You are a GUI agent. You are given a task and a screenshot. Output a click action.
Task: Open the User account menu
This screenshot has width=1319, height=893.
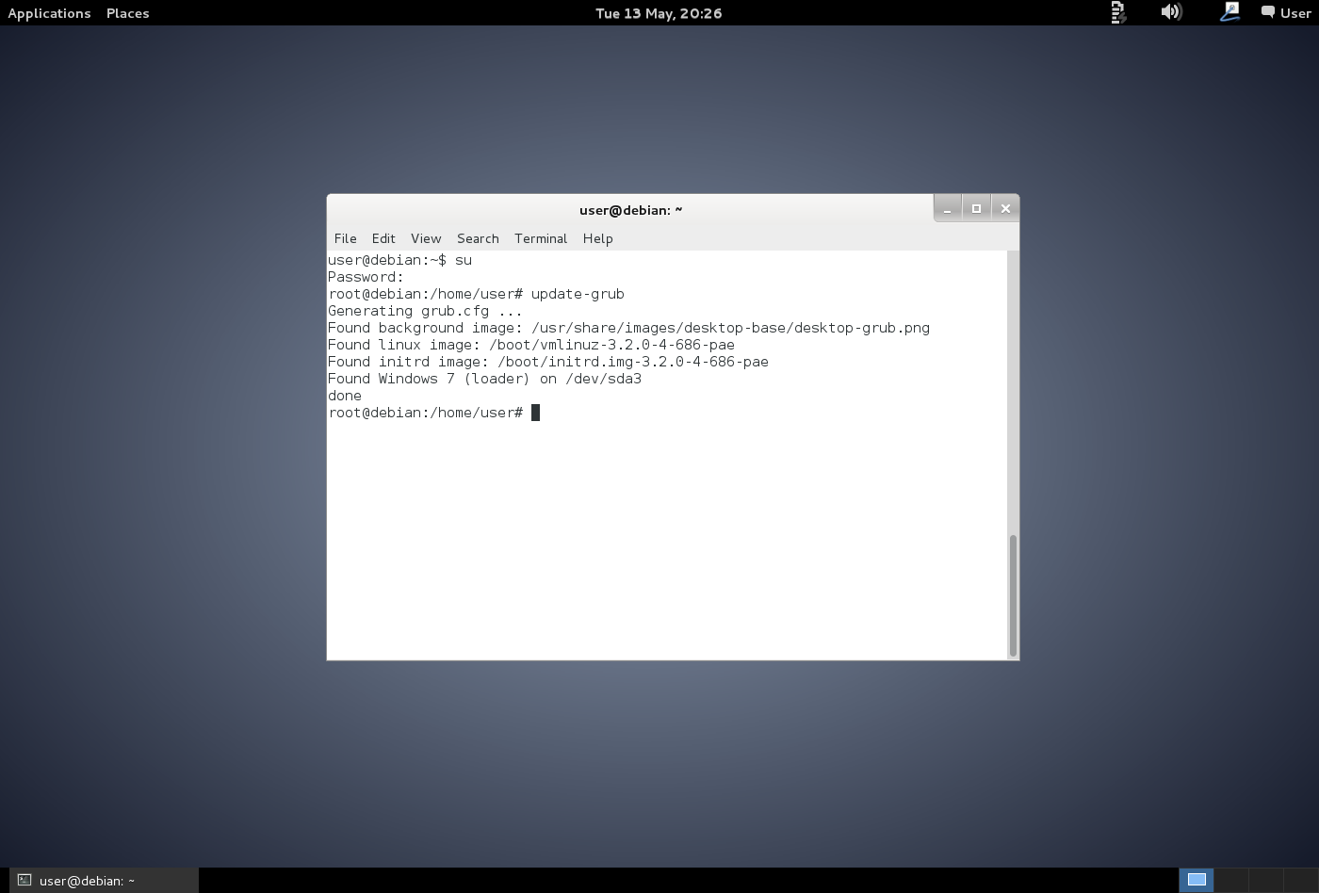click(x=1295, y=13)
